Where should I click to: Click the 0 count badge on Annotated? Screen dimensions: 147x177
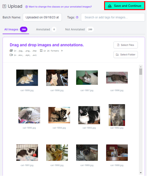pyautogui.click(x=54, y=29)
